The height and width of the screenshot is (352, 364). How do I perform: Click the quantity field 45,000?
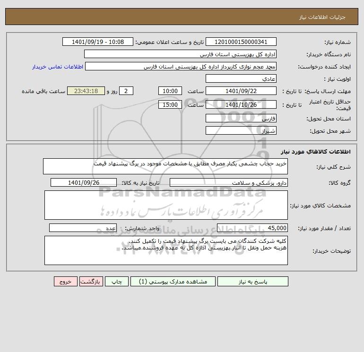point(252,228)
